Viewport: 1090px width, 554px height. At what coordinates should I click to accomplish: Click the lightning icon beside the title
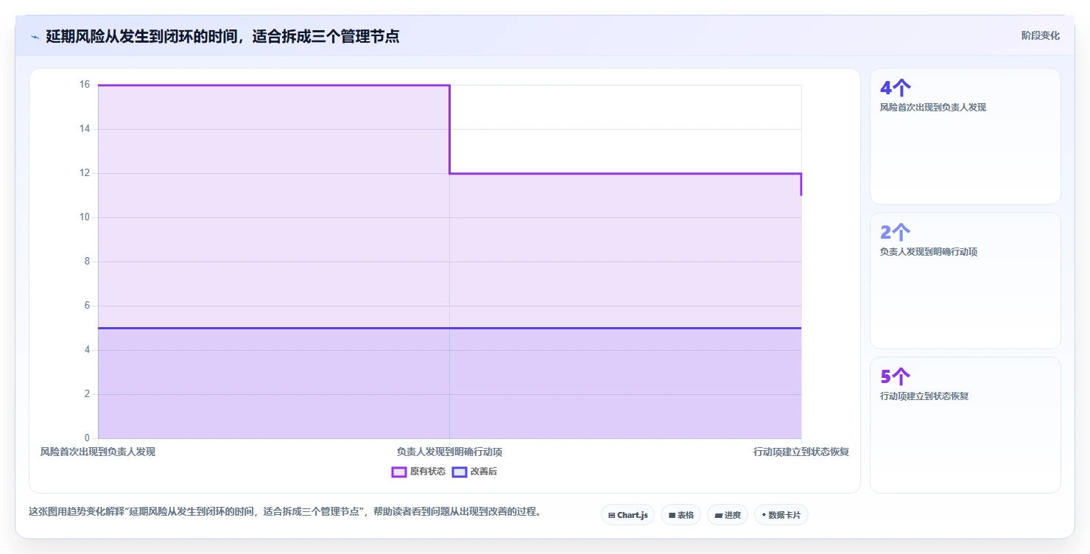35,36
